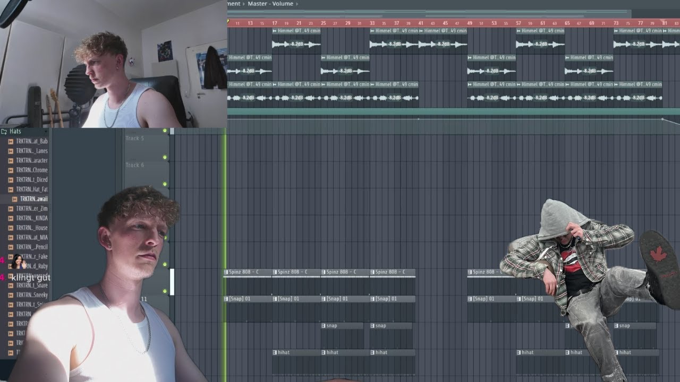Jump to bar 33 on the timeline ruler
This screenshot has width=680, height=382.
point(372,23)
